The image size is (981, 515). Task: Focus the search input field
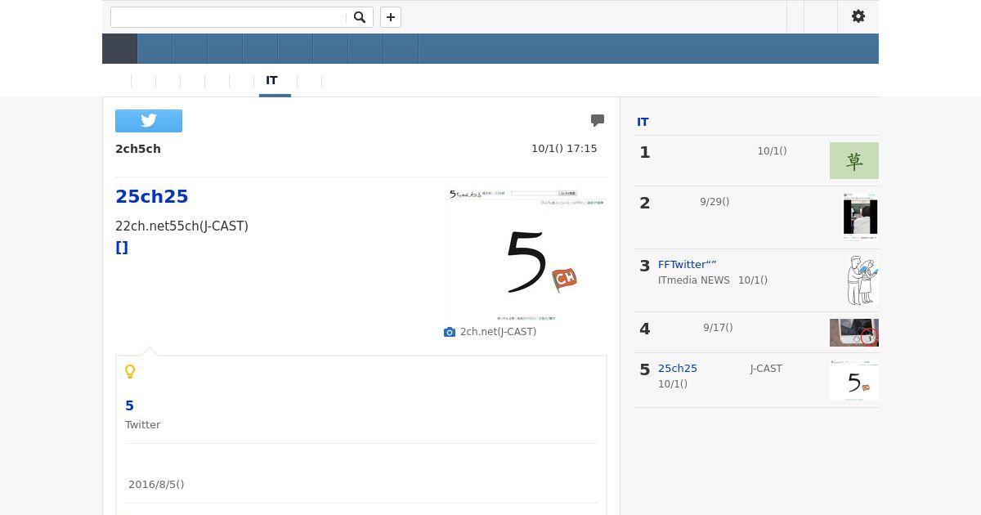[x=229, y=17]
